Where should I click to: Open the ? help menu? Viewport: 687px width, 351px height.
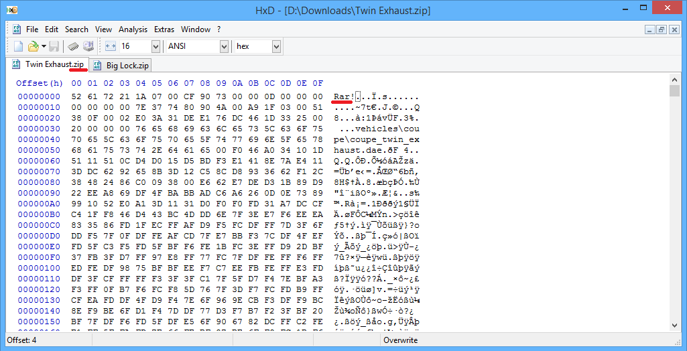218,29
